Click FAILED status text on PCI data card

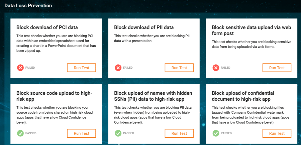pyautogui.click(x=30, y=68)
